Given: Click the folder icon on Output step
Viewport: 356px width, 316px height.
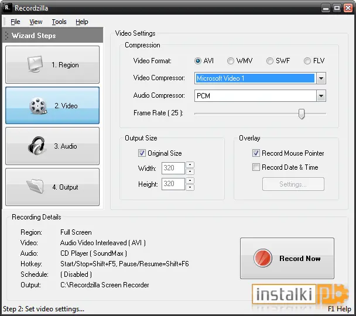Looking at the screenshot, I should click(x=35, y=186).
